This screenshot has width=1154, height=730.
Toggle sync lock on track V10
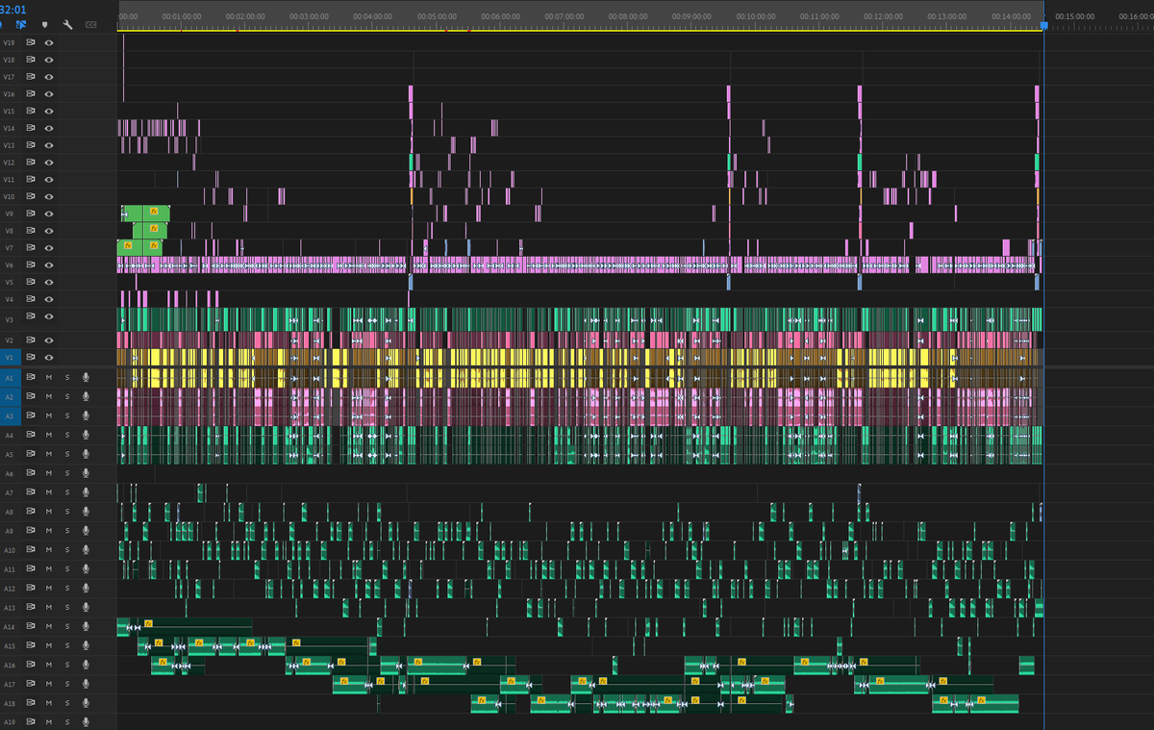click(x=31, y=196)
